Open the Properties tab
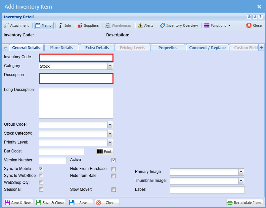Viewport: 266px width, 208px height. click(x=168, y=48)
